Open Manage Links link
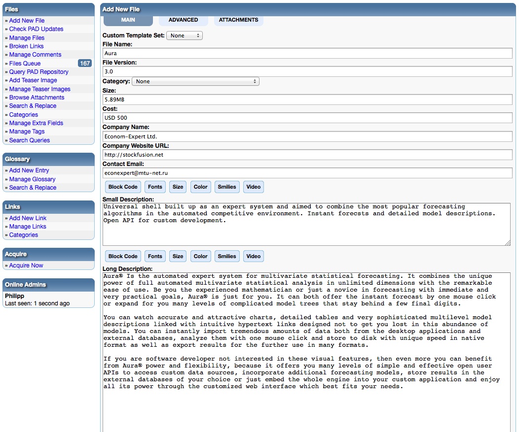The width and height of the screenshot is (519, 432). click(28, 227)
